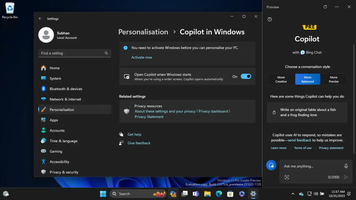The height and width of the screenshot is (200, 356).
Task: Click Privacy resources shield icon
Action: [127, 111]
